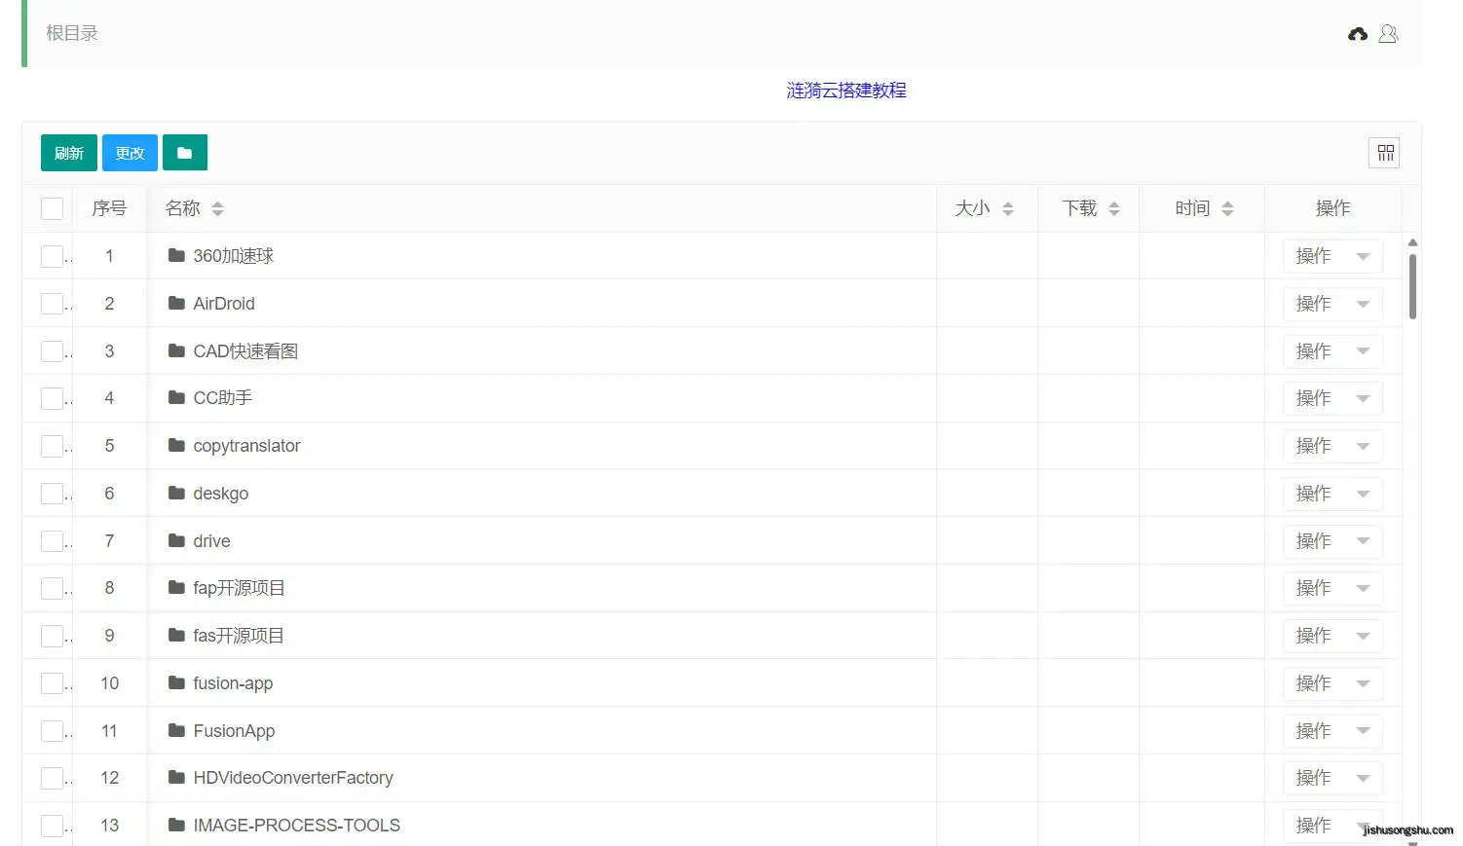The height and width of the screenshot is (846, 1463).
Task: Click the scrollbar up arrow
Action: click(x=1412, y=242)
